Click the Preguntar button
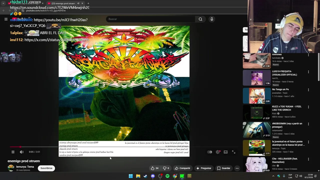 point(204,168)
